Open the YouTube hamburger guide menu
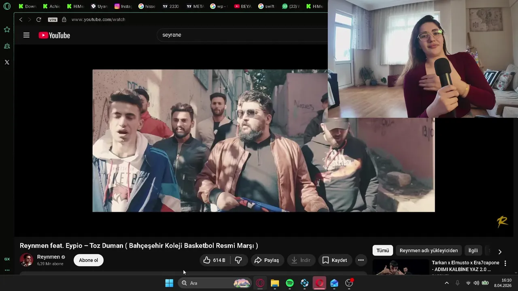 26,35
